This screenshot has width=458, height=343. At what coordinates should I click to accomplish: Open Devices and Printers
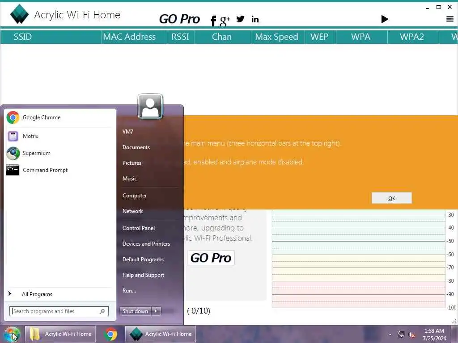click(146, 244)
